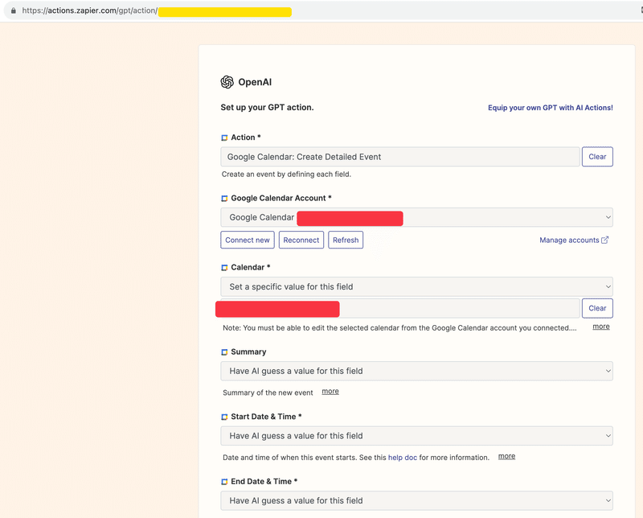Click the Action input showing Create Detailed Event
Image resolution: width=643 pixels, height=518 pixels.
(400, 157)
